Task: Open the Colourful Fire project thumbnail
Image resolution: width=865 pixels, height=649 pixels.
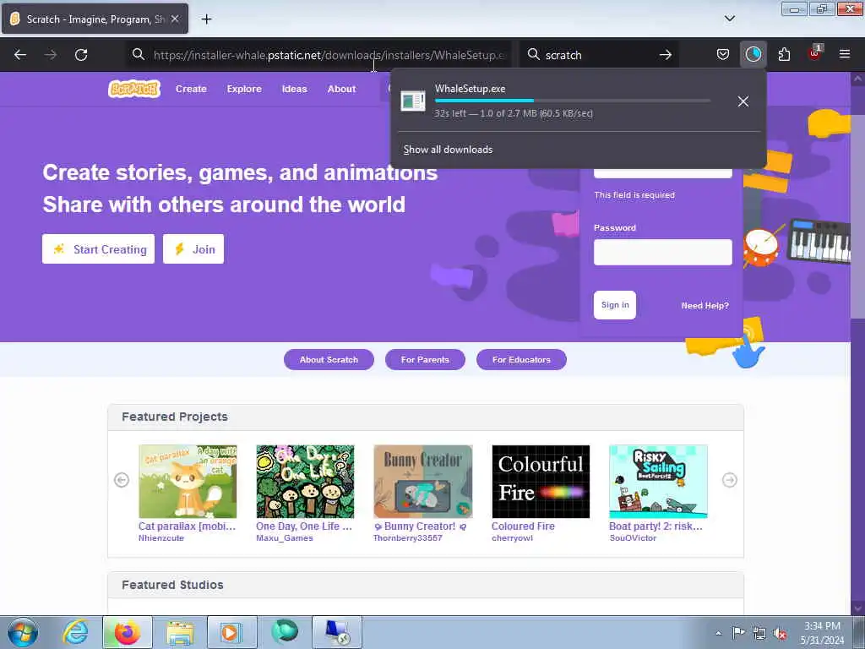Action: pyautogui.click(x=541, y=482)
